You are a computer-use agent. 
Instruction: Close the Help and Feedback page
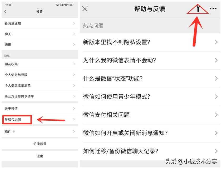click(85, 9)
